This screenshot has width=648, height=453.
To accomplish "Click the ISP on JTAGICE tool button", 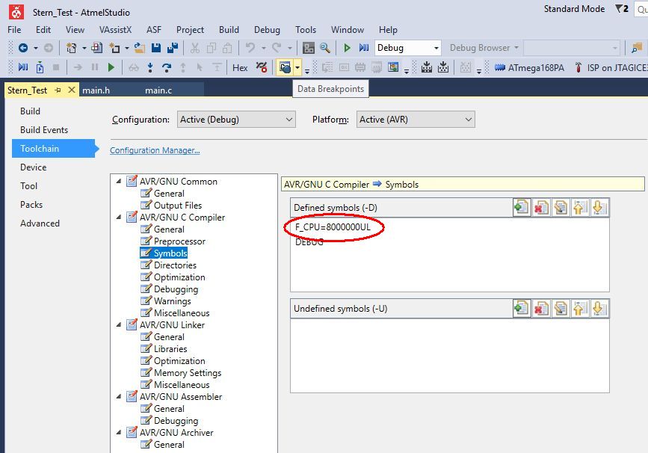I will (611, 67).
